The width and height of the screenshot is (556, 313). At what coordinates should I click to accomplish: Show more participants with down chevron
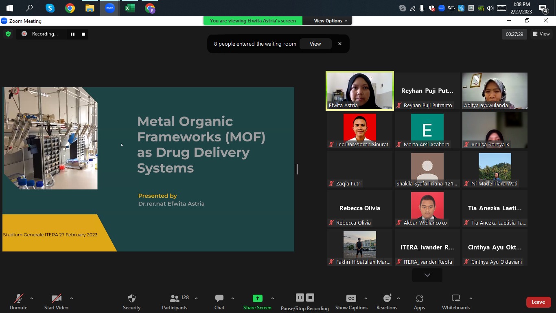(x=427, y=275)
